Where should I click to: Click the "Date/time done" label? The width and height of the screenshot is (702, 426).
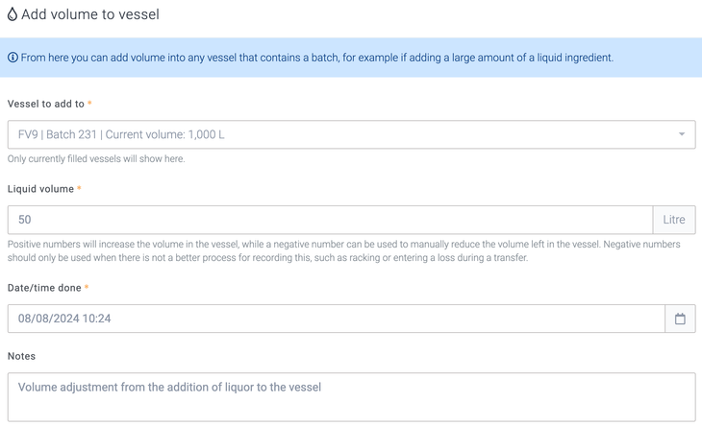tap(44, 288)
